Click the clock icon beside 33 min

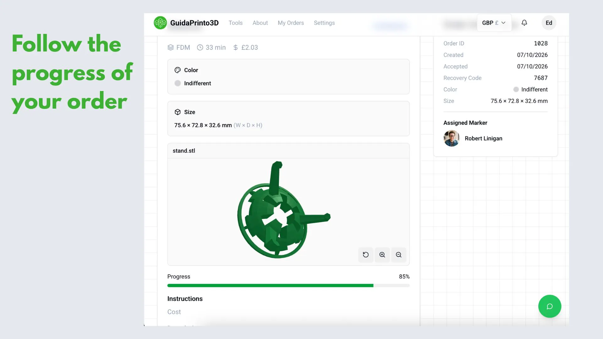click(200, 47)
